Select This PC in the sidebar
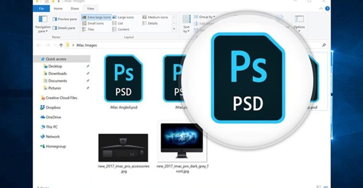Screen dimensions: 363x188 [x=49, y=127]
